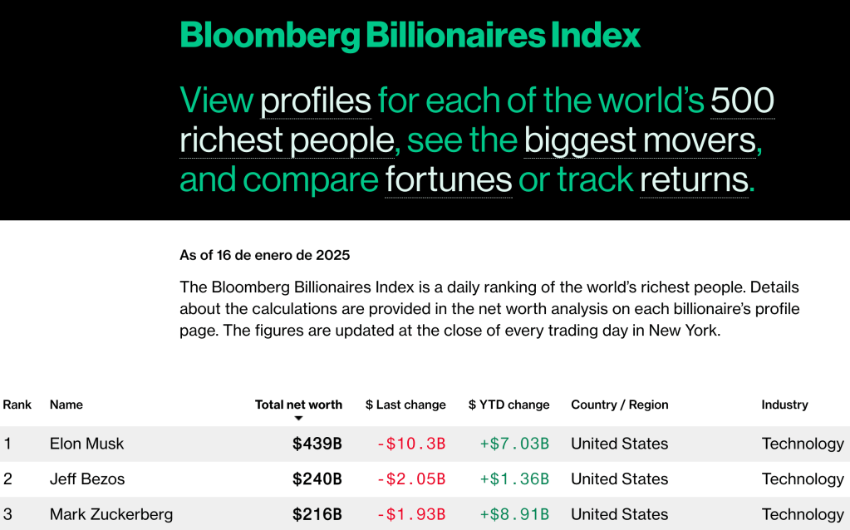The image size is (850, 530).
Task: Sort by $ YTD change column
Action: (x=509, y=405)
